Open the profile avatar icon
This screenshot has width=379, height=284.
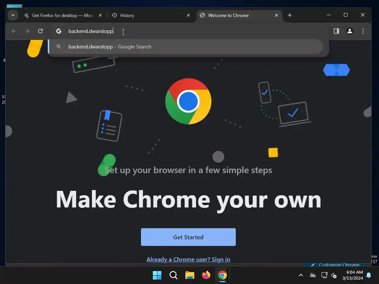(349, 31)
